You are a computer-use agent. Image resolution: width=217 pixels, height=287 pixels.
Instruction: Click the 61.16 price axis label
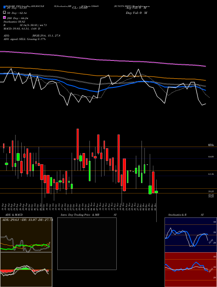coord(211,174)
